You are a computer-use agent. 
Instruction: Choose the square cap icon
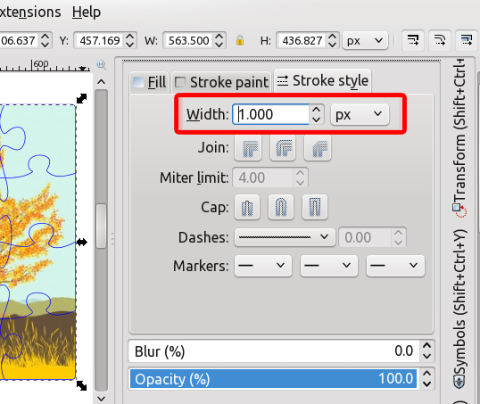(x=315, y=207)
